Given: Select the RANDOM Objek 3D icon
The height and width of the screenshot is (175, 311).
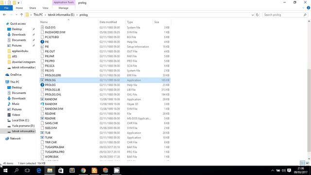Looking at the screenshot, I should 42,104.
